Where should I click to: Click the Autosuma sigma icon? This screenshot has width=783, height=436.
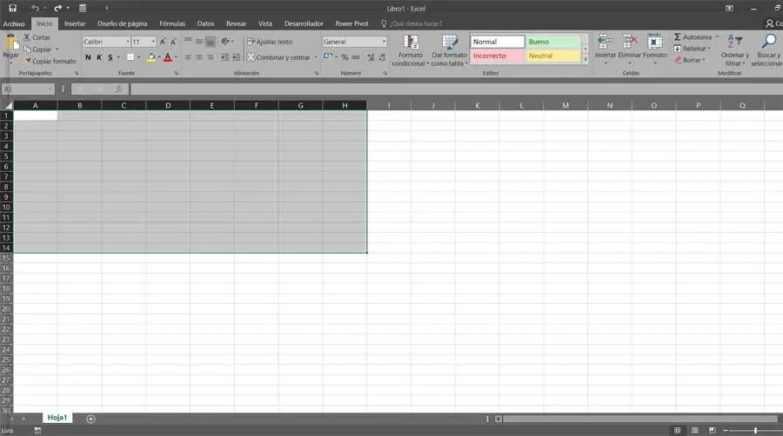point(677,36)
